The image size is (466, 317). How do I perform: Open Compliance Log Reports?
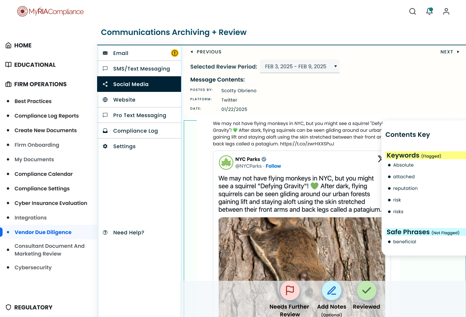[47, 116]
